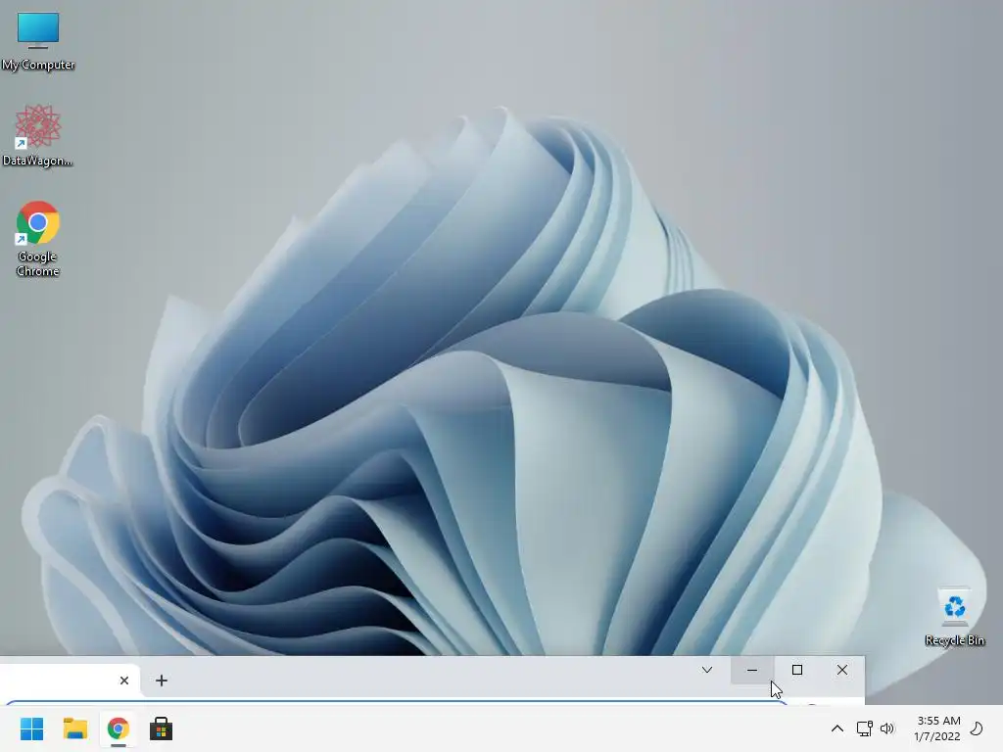Screen dimensions: 1003x752
Task: Open the network status tray icon
Action: 864,728
